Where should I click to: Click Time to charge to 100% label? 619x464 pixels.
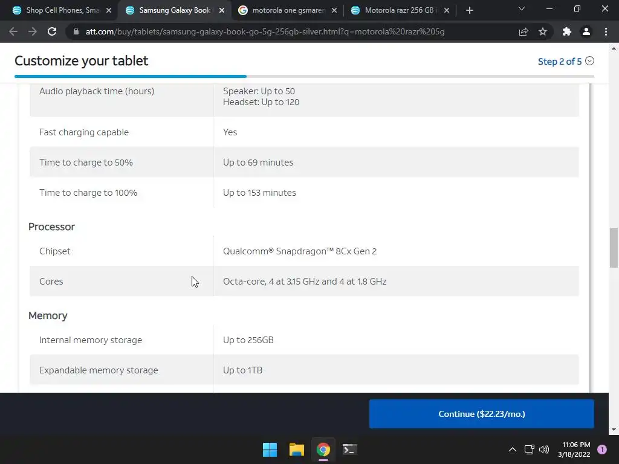point(88,193)
